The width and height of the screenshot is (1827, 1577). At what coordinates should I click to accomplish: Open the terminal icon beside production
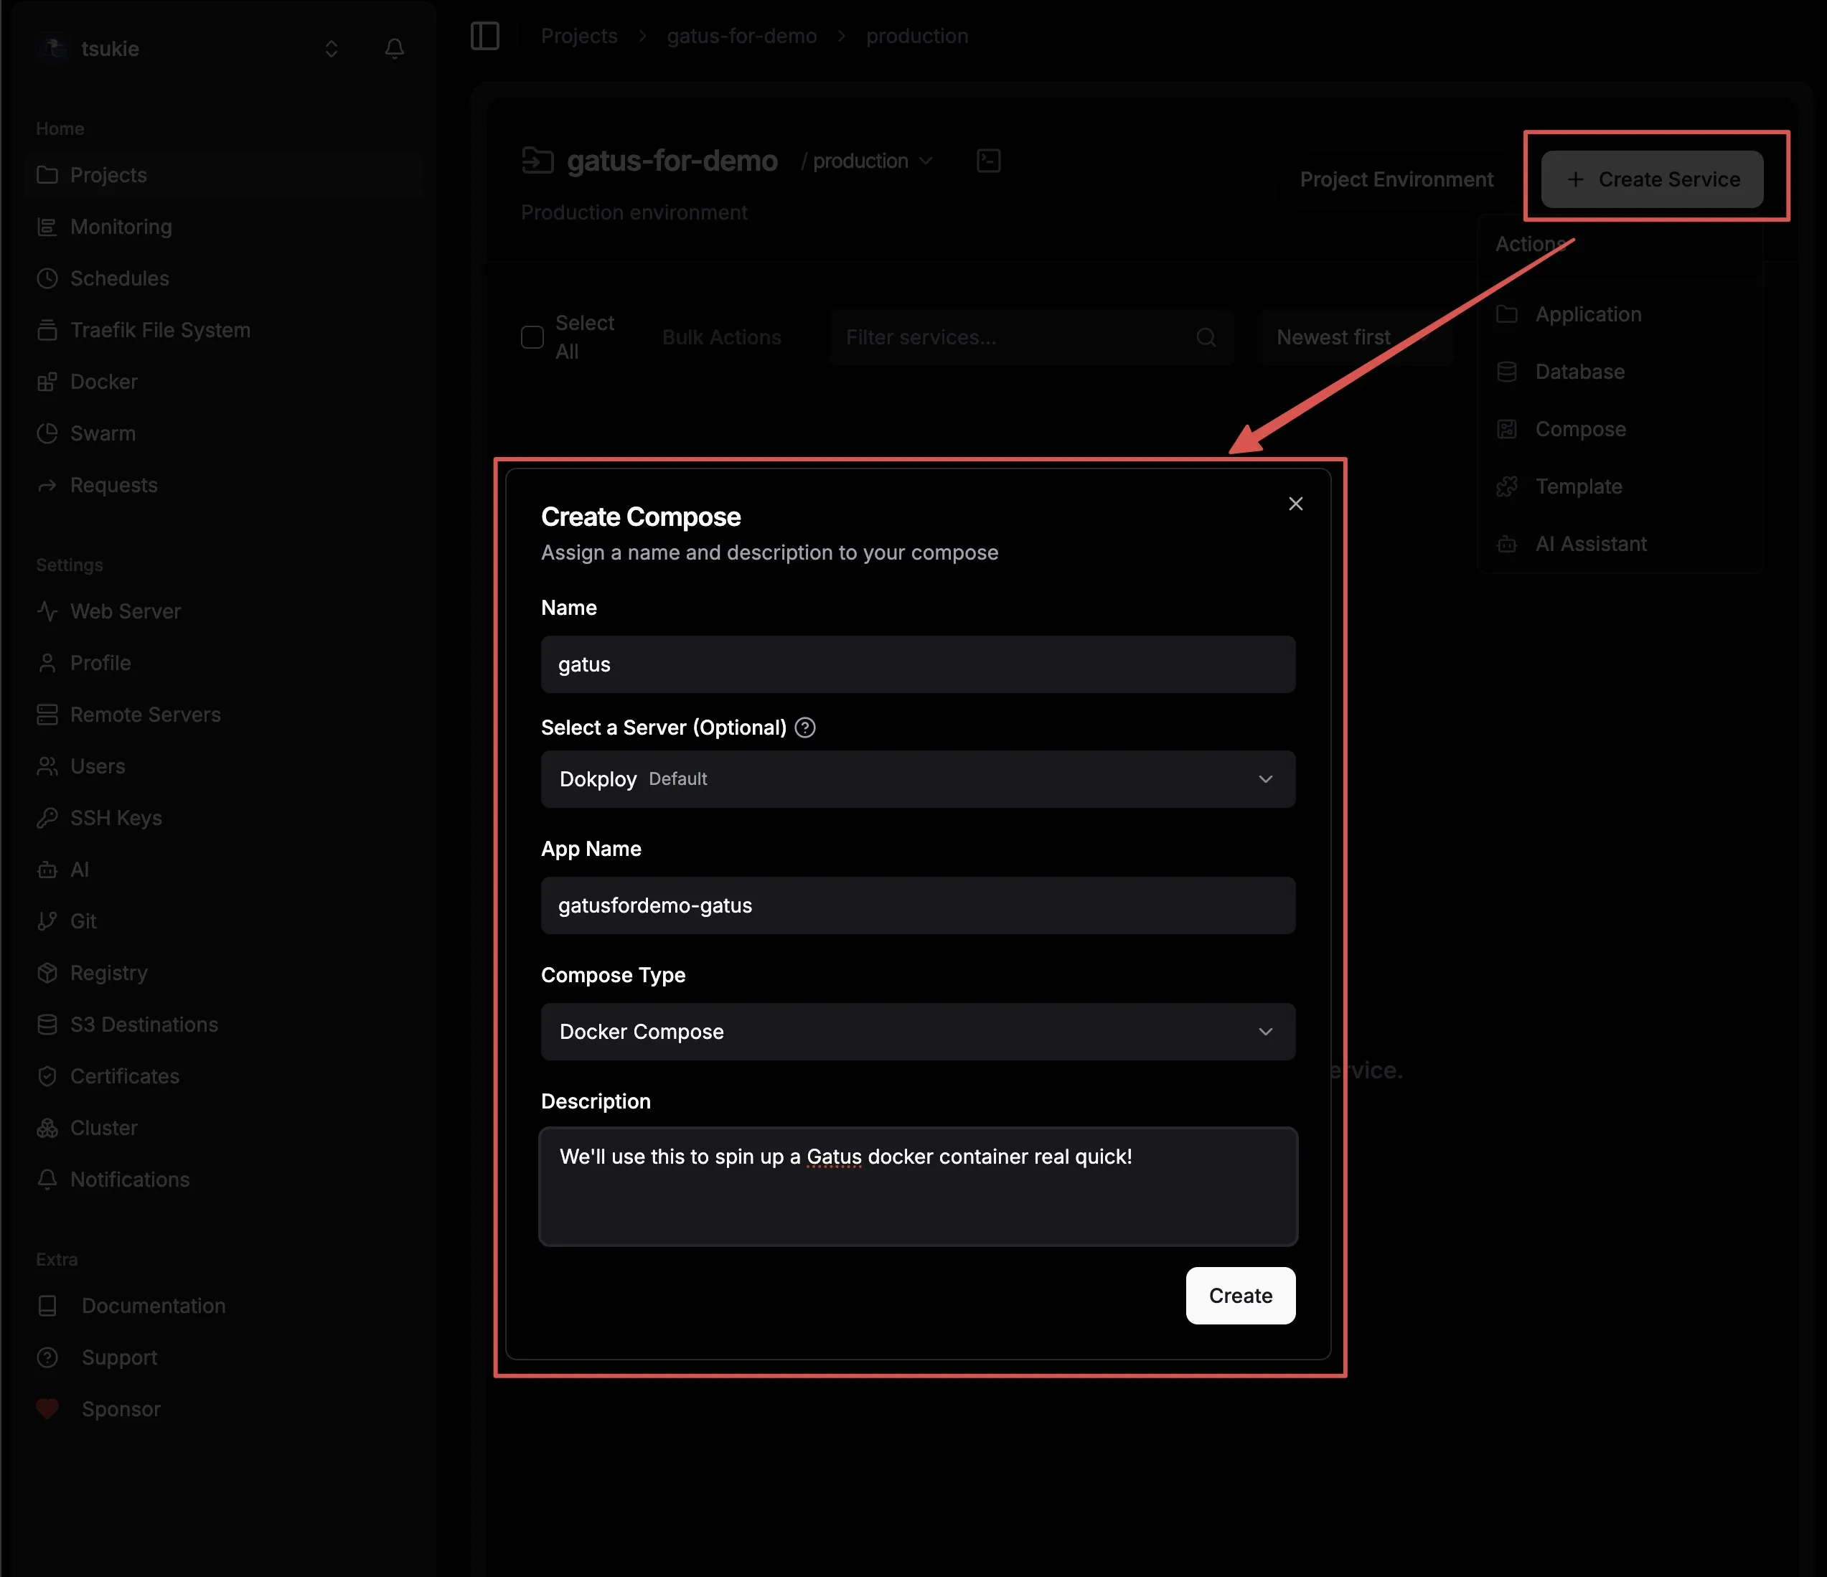988,161
